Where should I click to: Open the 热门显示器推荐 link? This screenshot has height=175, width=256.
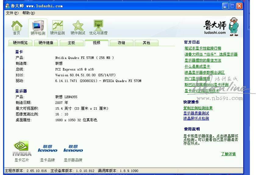click(x=197, y=79)
